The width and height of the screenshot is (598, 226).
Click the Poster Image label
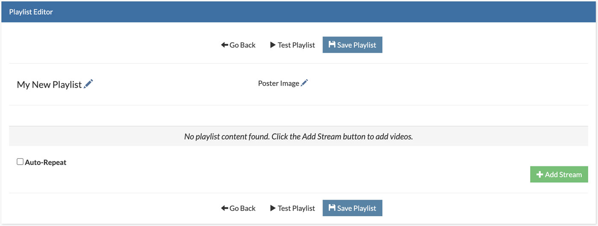pos(278,83)
